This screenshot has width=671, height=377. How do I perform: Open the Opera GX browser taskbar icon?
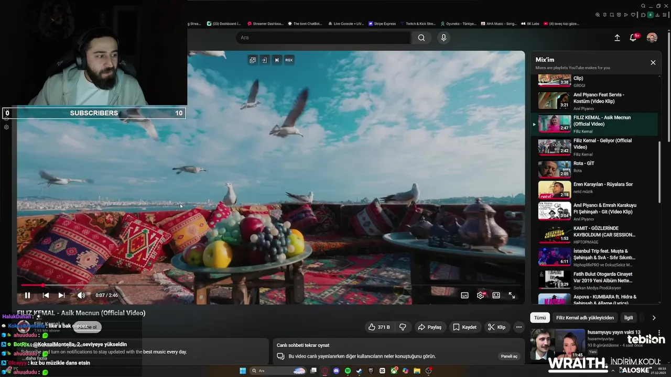(x=324, y=371)
